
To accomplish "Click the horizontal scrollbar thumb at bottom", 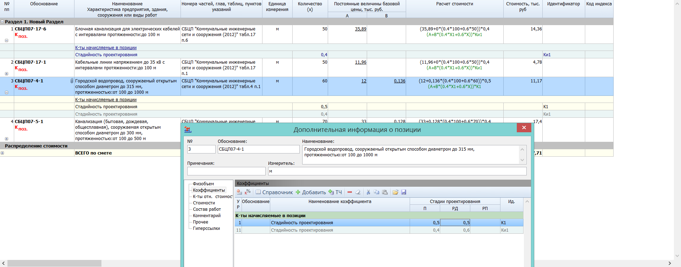I will (54, 263).
